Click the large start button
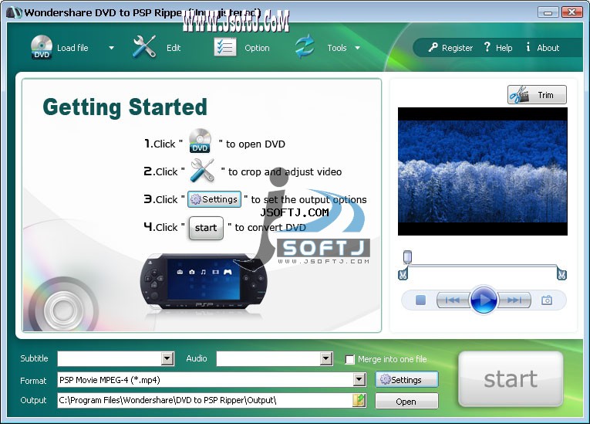Image resolution: width=590 pixels, height=424 pixels. click(x=511, y=378)
